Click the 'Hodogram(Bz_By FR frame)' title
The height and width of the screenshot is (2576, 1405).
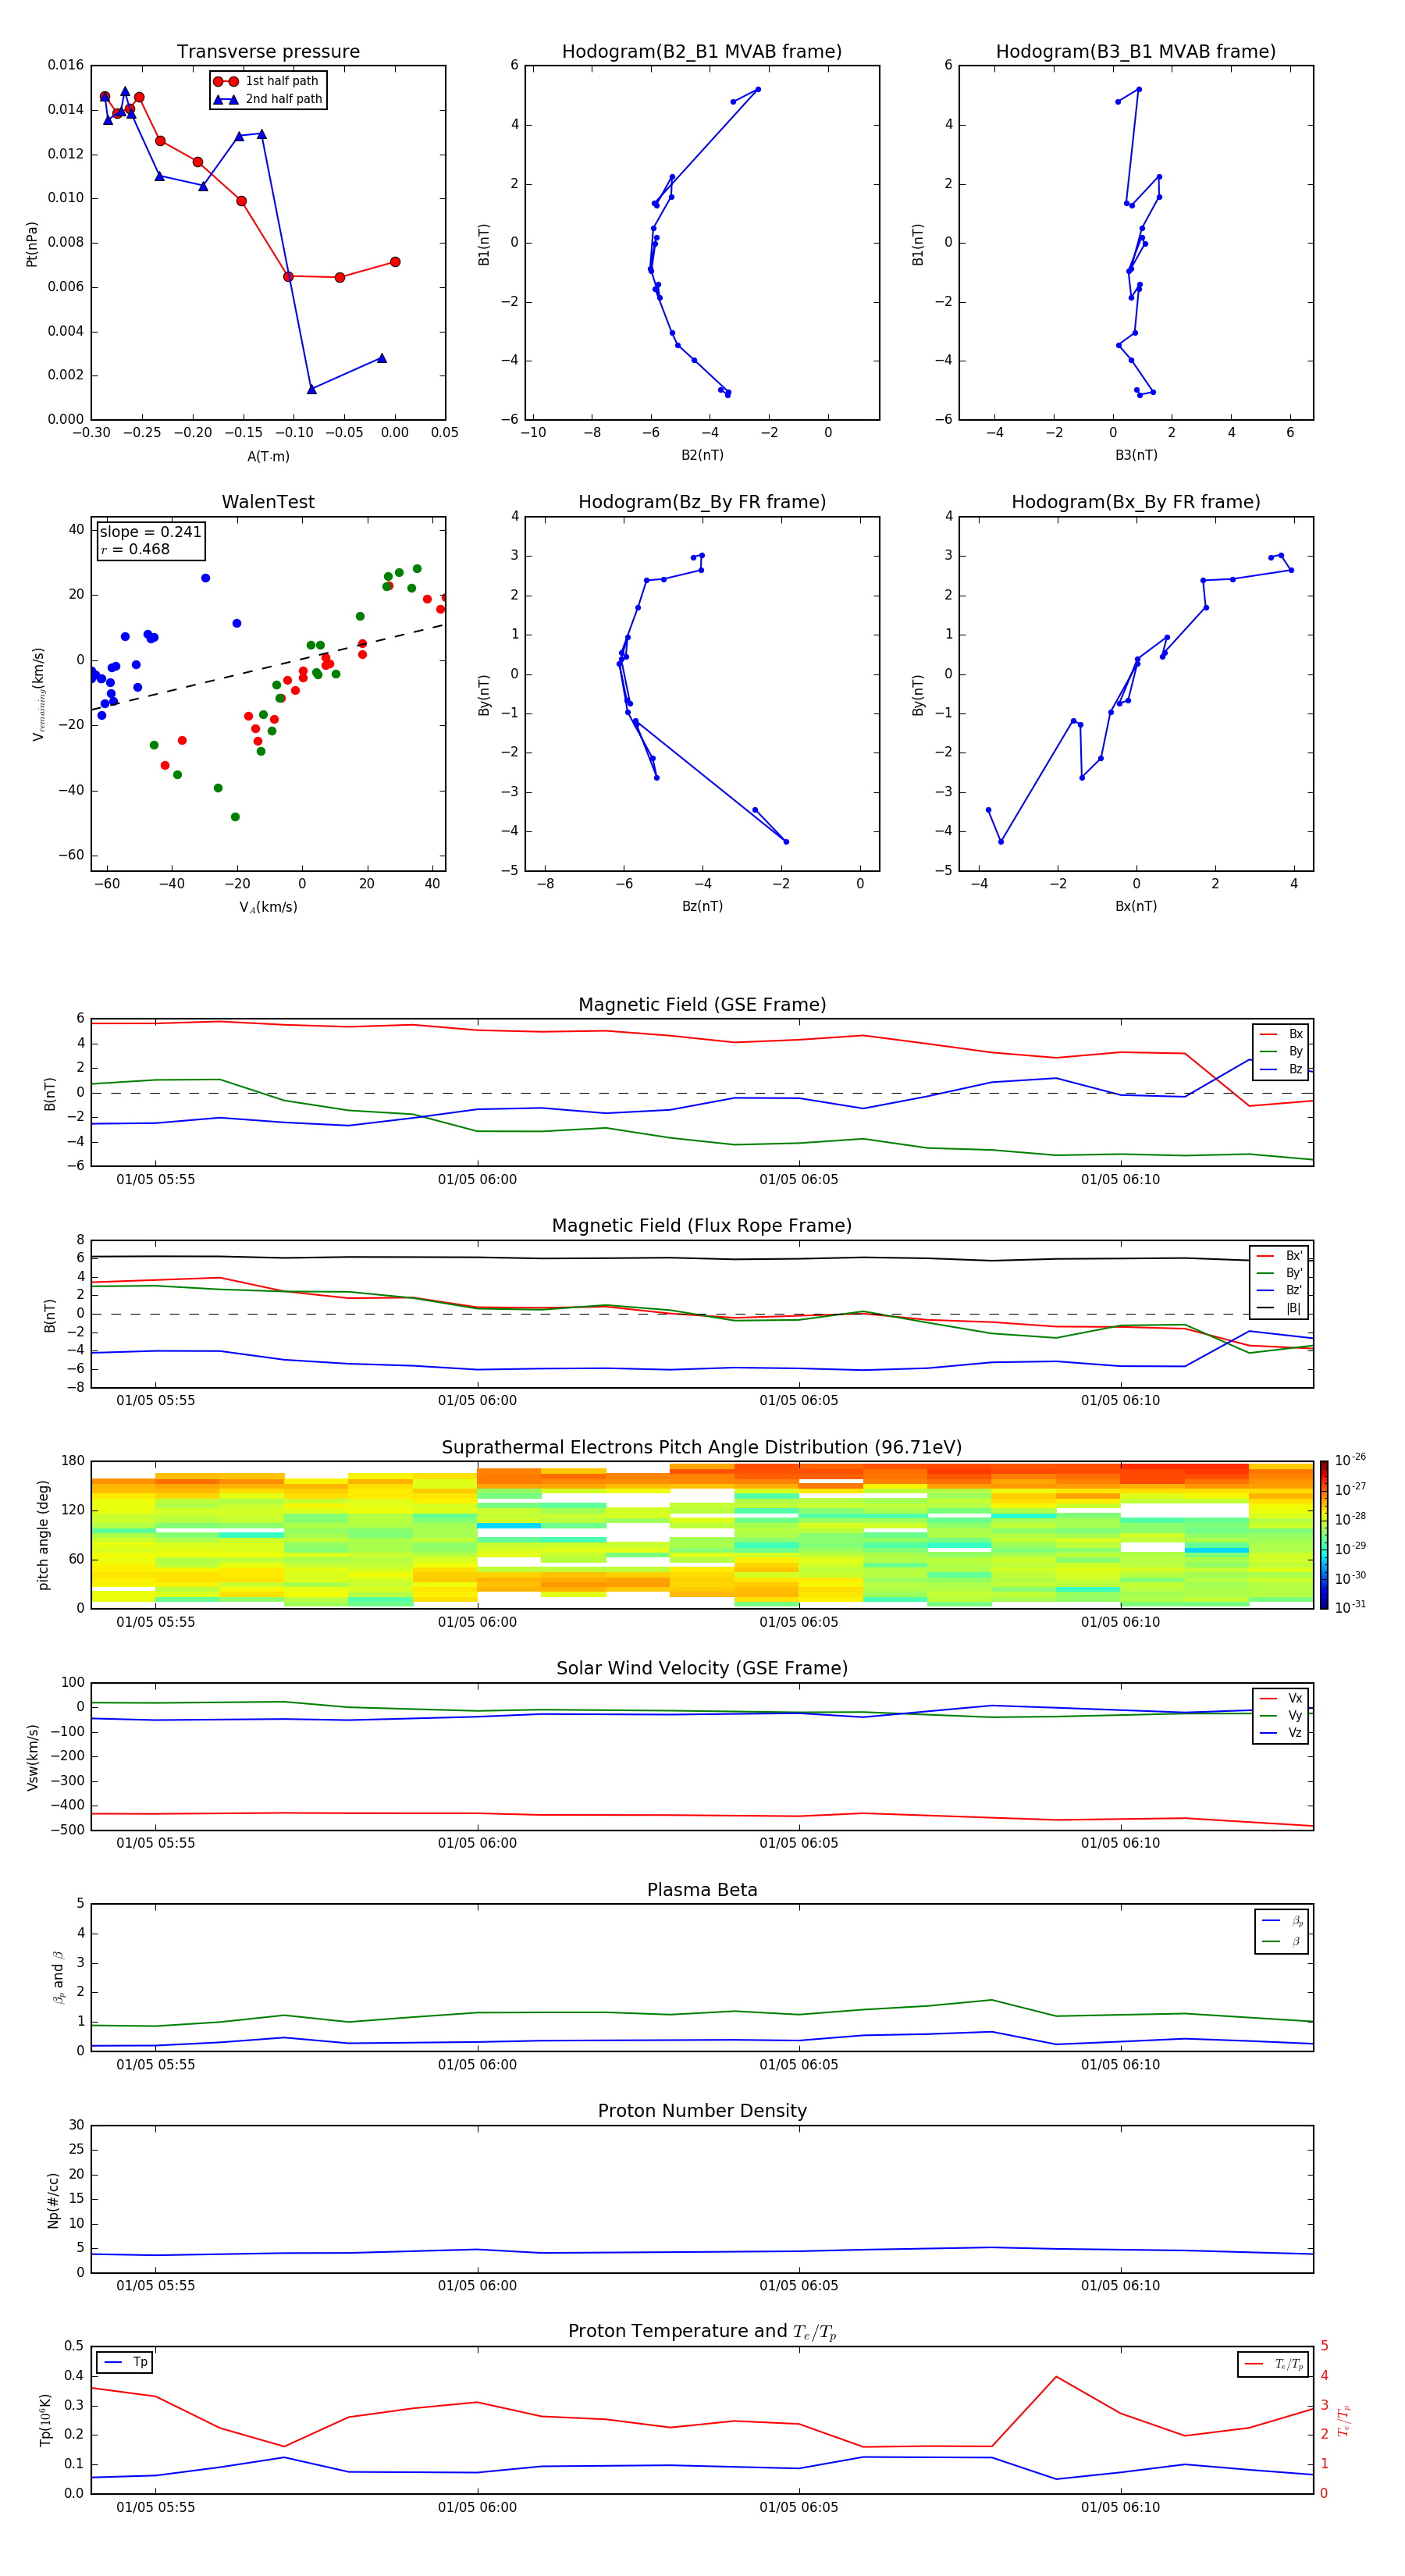click(x=702, y=502)
